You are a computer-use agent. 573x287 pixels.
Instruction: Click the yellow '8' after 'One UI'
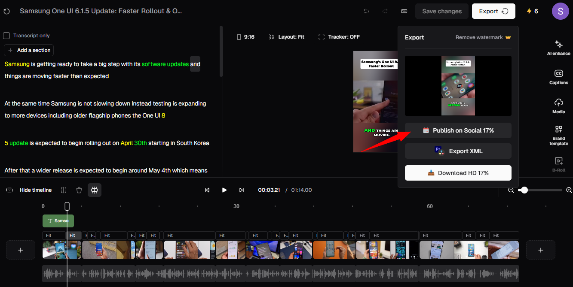(x=163, y=115)
